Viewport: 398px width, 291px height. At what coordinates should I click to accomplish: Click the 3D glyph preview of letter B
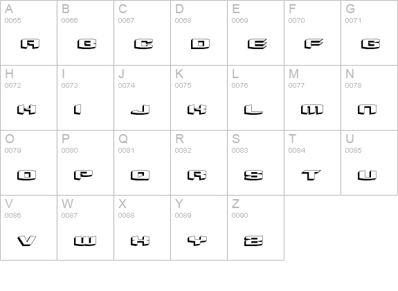(x=87, y=44)
